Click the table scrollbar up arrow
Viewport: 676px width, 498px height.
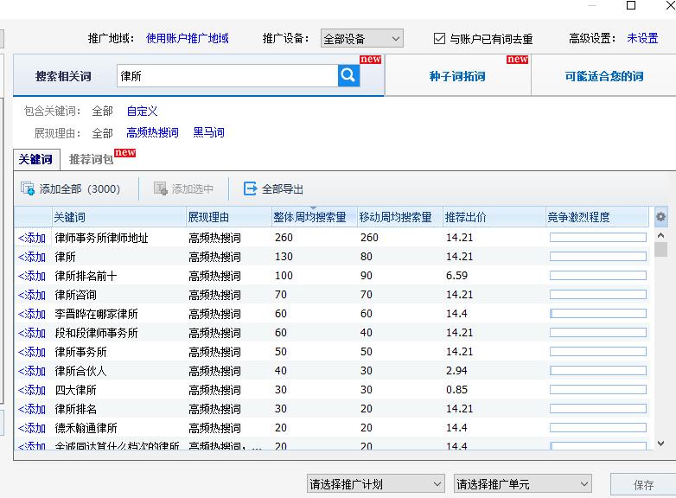click(x=660, y=235)
